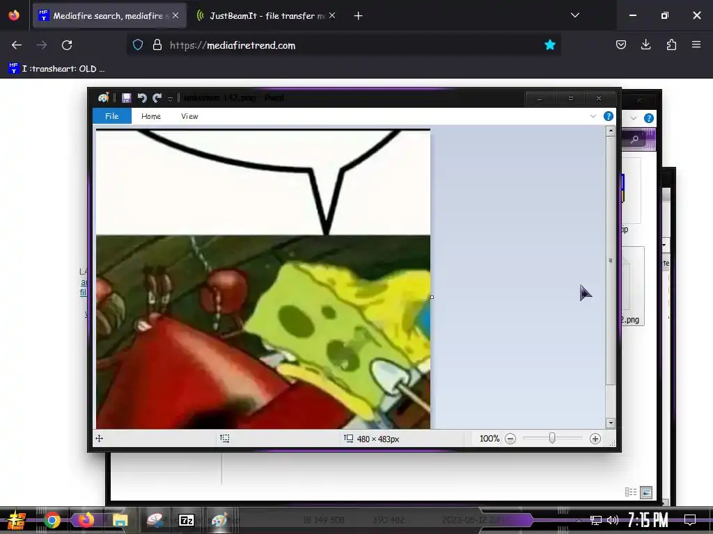Open a new Firefox tab
The width and height of the screenshot is (713, 534).
coord(359,16)
